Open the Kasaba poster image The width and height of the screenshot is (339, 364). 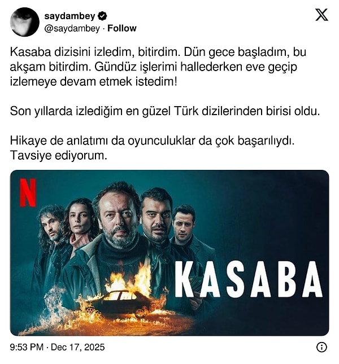coord(169,253)
